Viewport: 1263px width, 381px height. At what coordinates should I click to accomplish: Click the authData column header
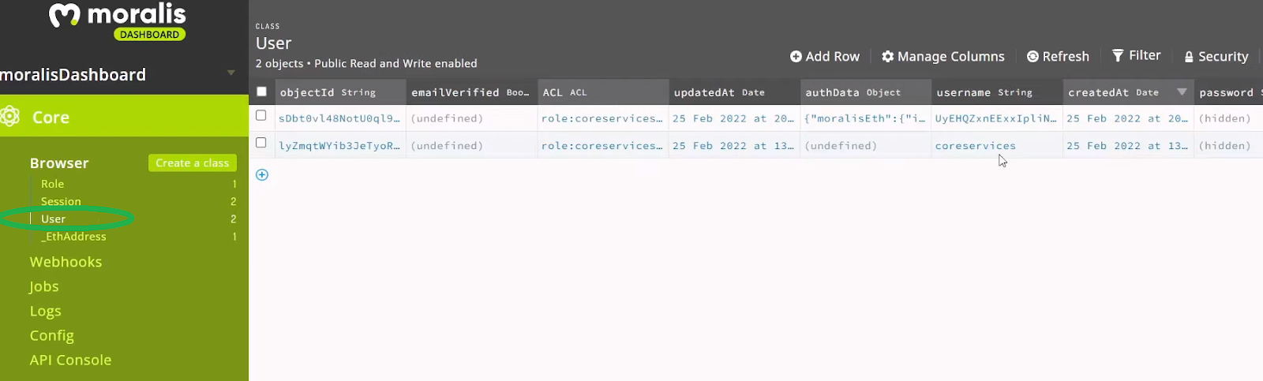866,92
